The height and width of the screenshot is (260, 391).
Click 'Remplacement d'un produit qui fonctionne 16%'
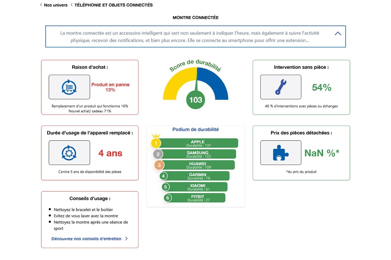point(90,106)
